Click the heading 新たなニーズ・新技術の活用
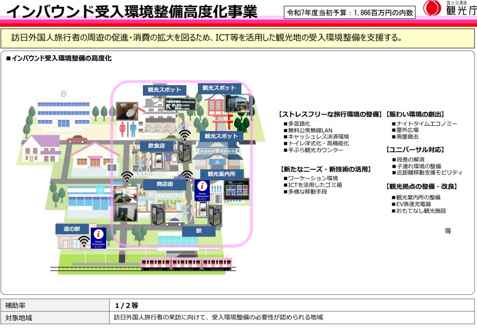The image size is (477, 330). pyautogui.click(x=326, y=169)
